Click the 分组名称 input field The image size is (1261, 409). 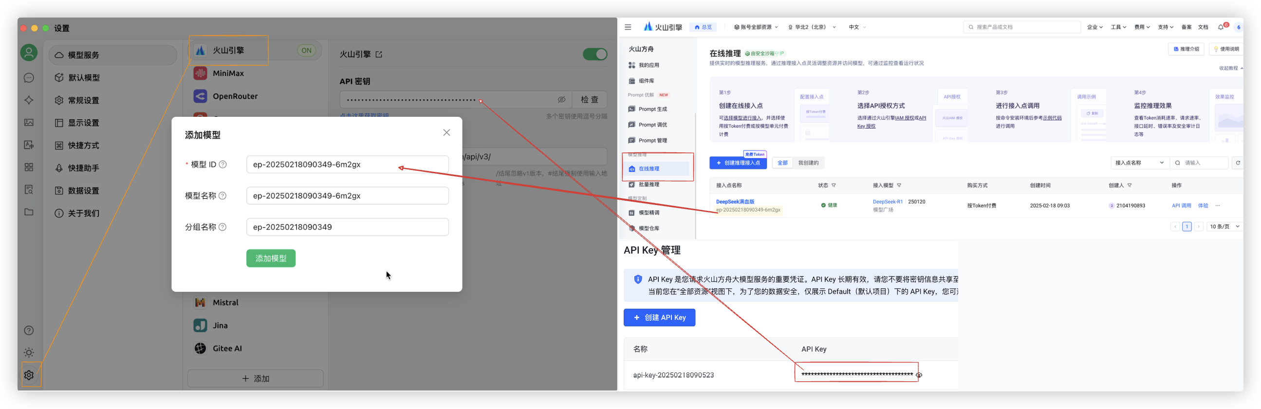coord(347,227)
